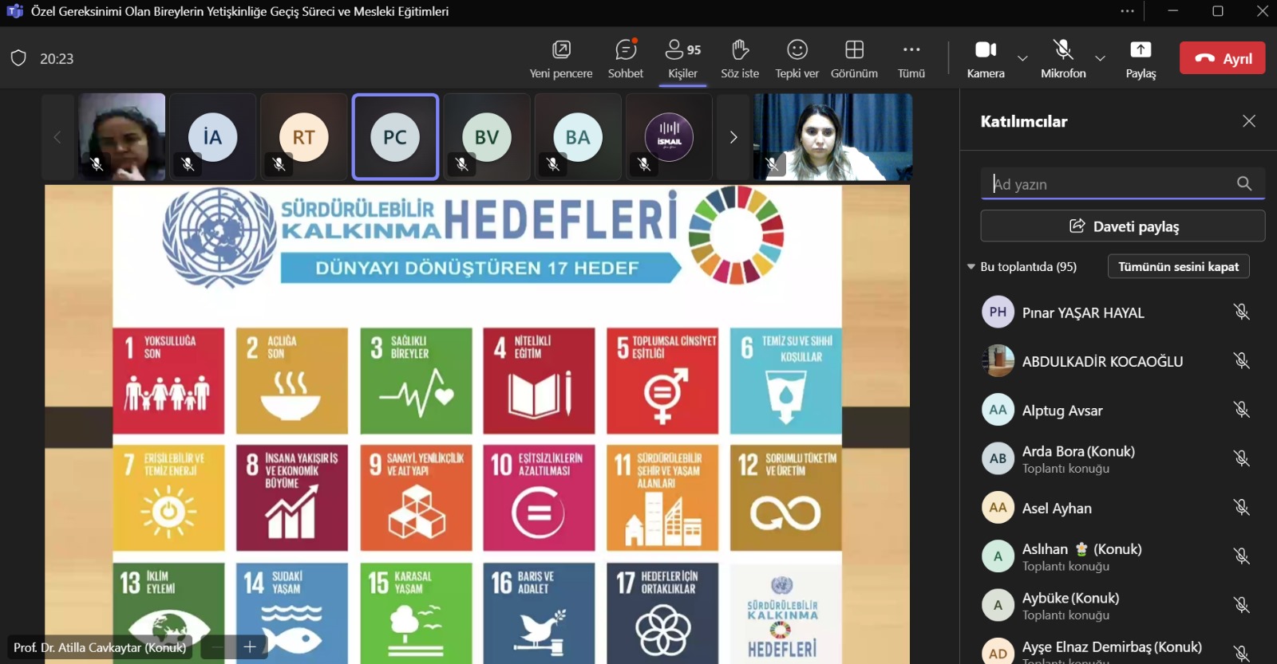Click ABDULKADİR KOCAOĞLU profile photo
The image size is (1277, 664).
(x=998, y=361)
